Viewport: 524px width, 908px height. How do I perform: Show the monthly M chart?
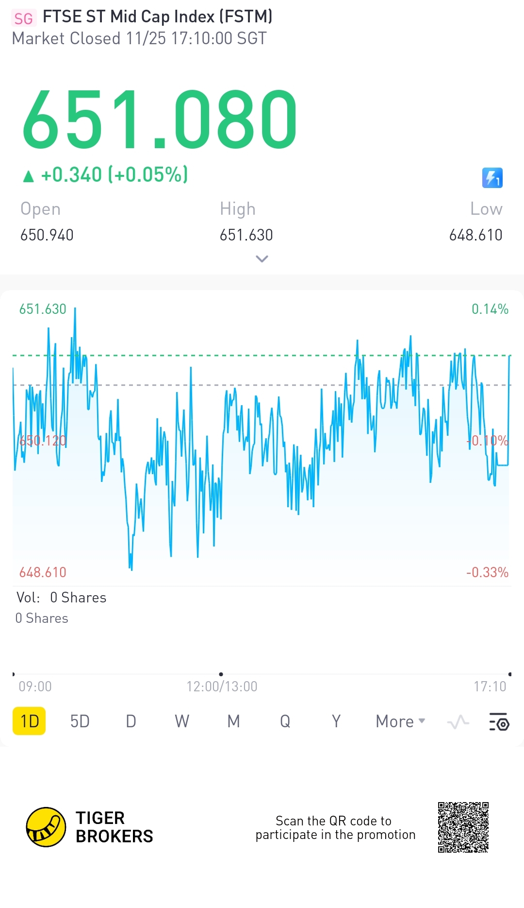point(233,721)
